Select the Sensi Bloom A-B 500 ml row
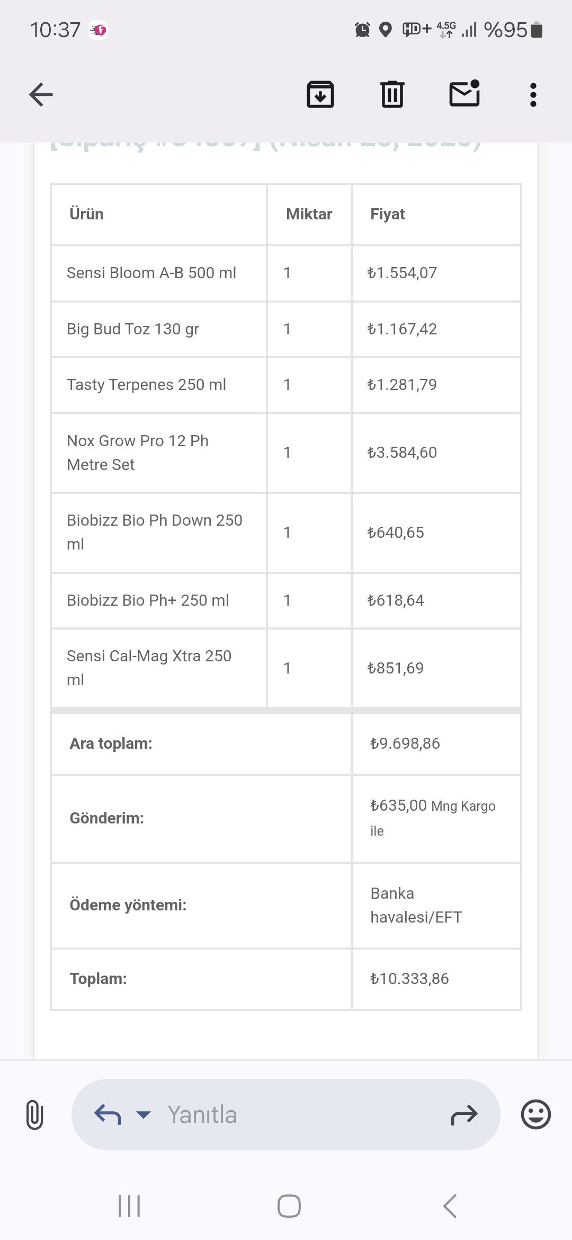The height and width of the screenshot is (1240, 572). point(286,273)
